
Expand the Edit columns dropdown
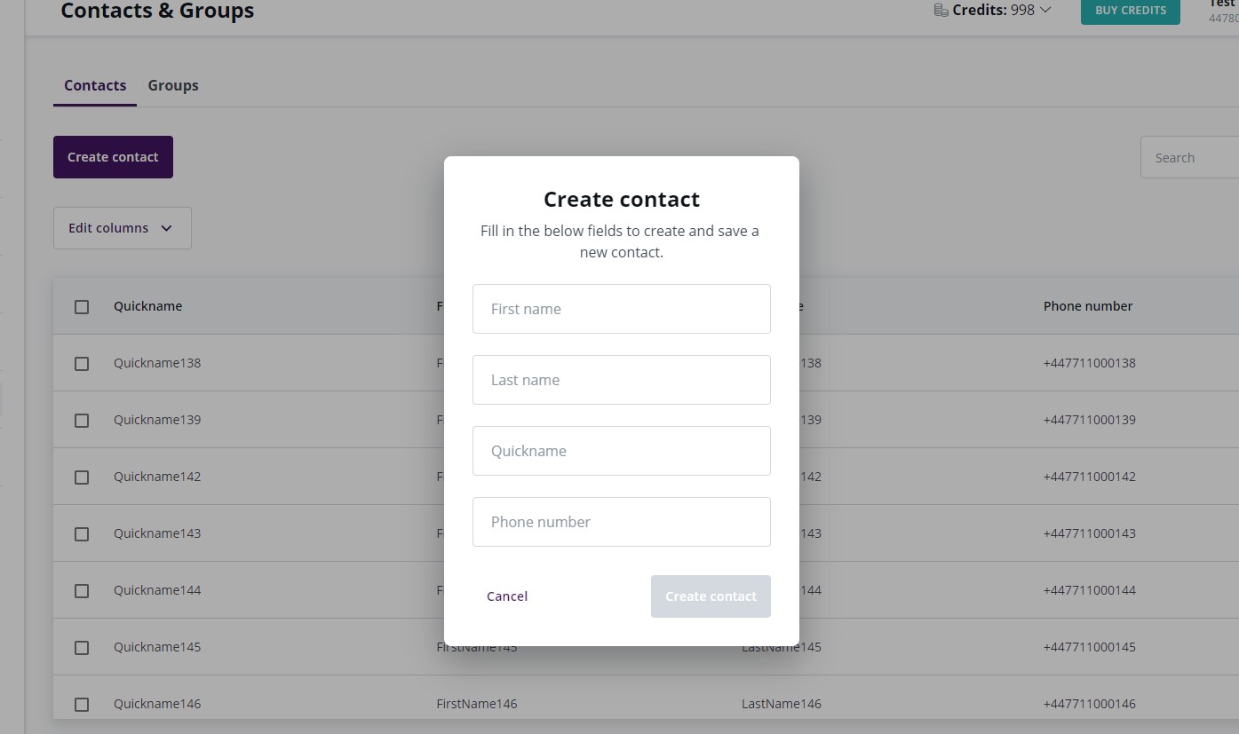click(122, 228)
